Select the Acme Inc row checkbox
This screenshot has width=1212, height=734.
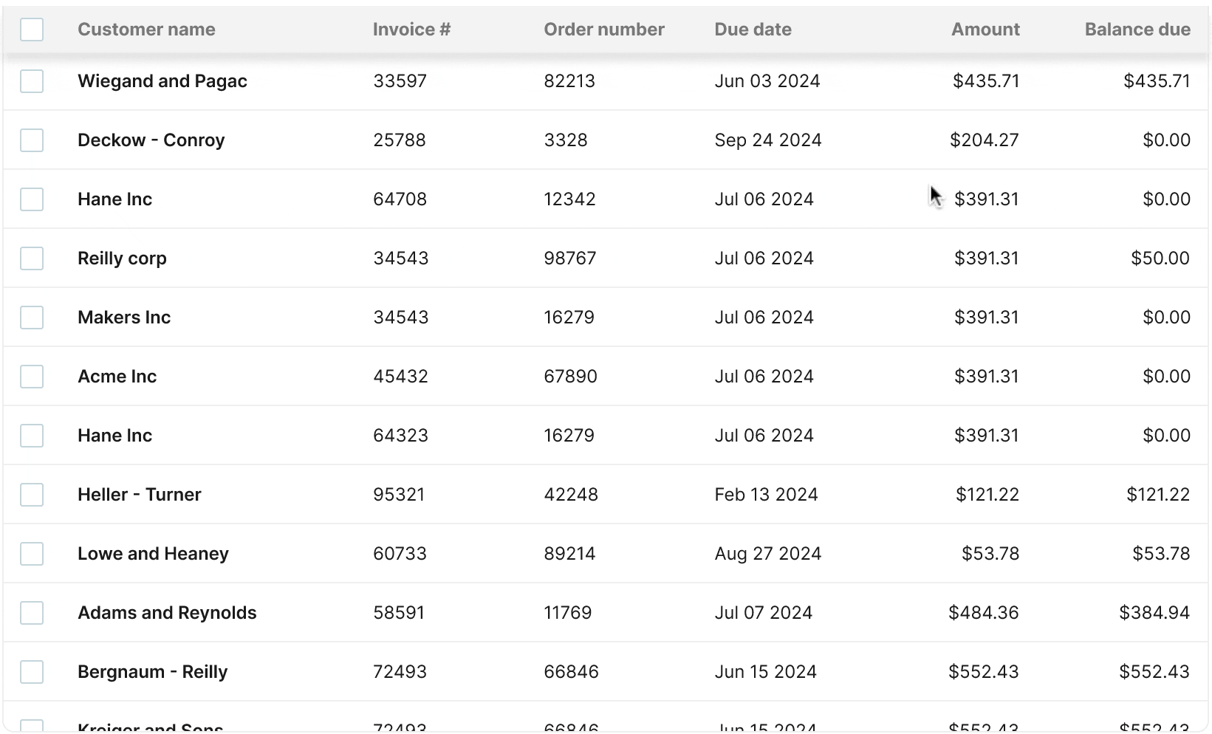[32, 377]
